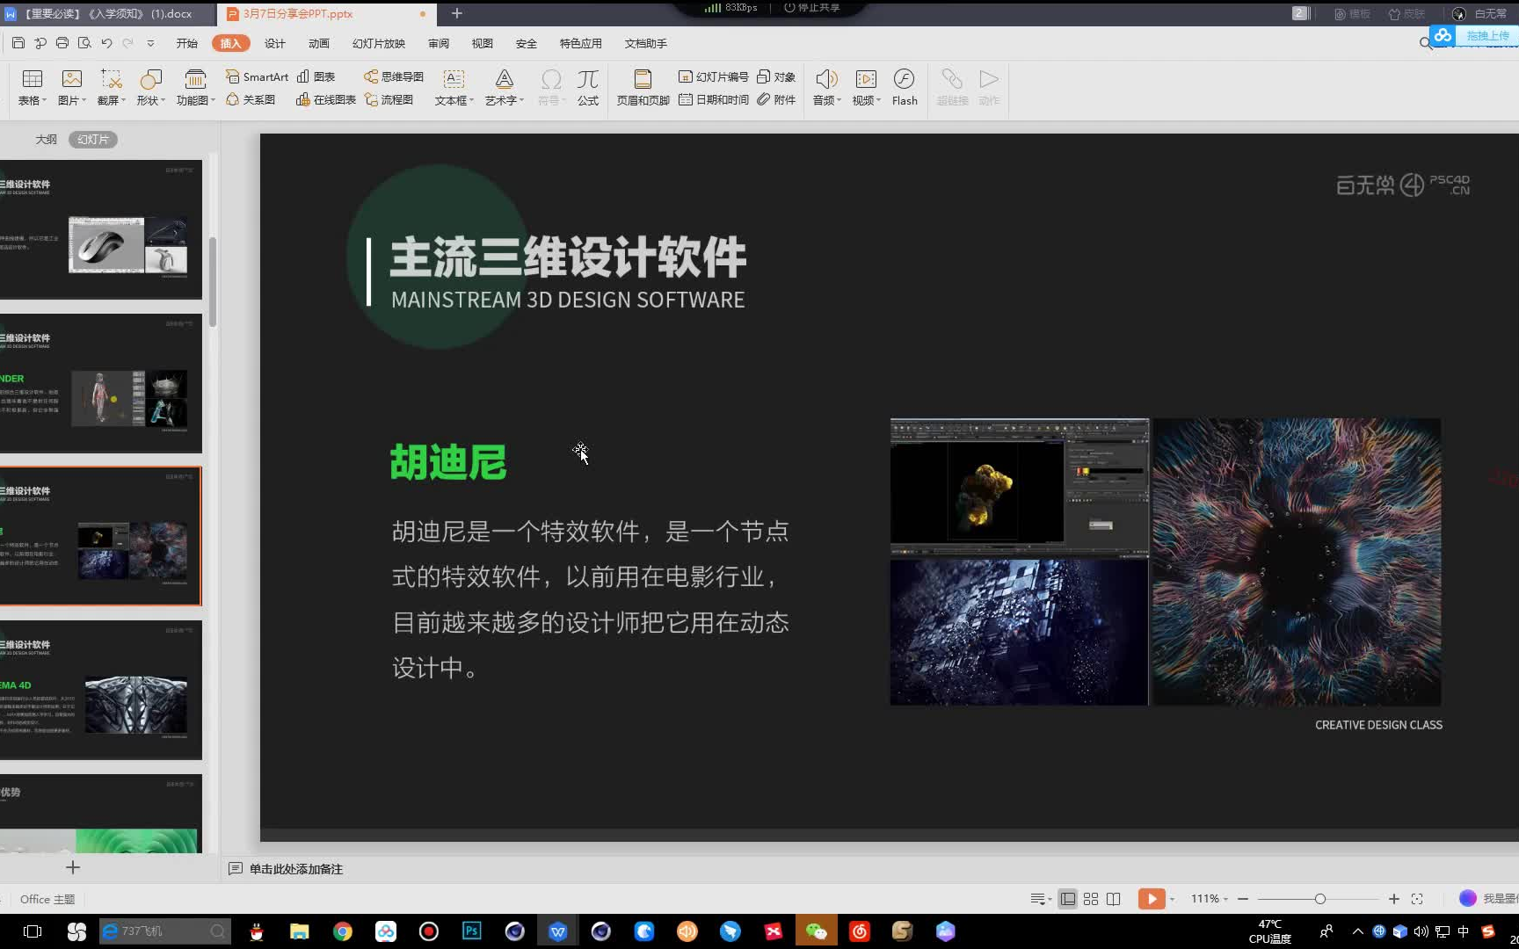Switch to 幻灯片浏览 grid view
Screen dimensions: 1519x949
[x=1090, y=898]
